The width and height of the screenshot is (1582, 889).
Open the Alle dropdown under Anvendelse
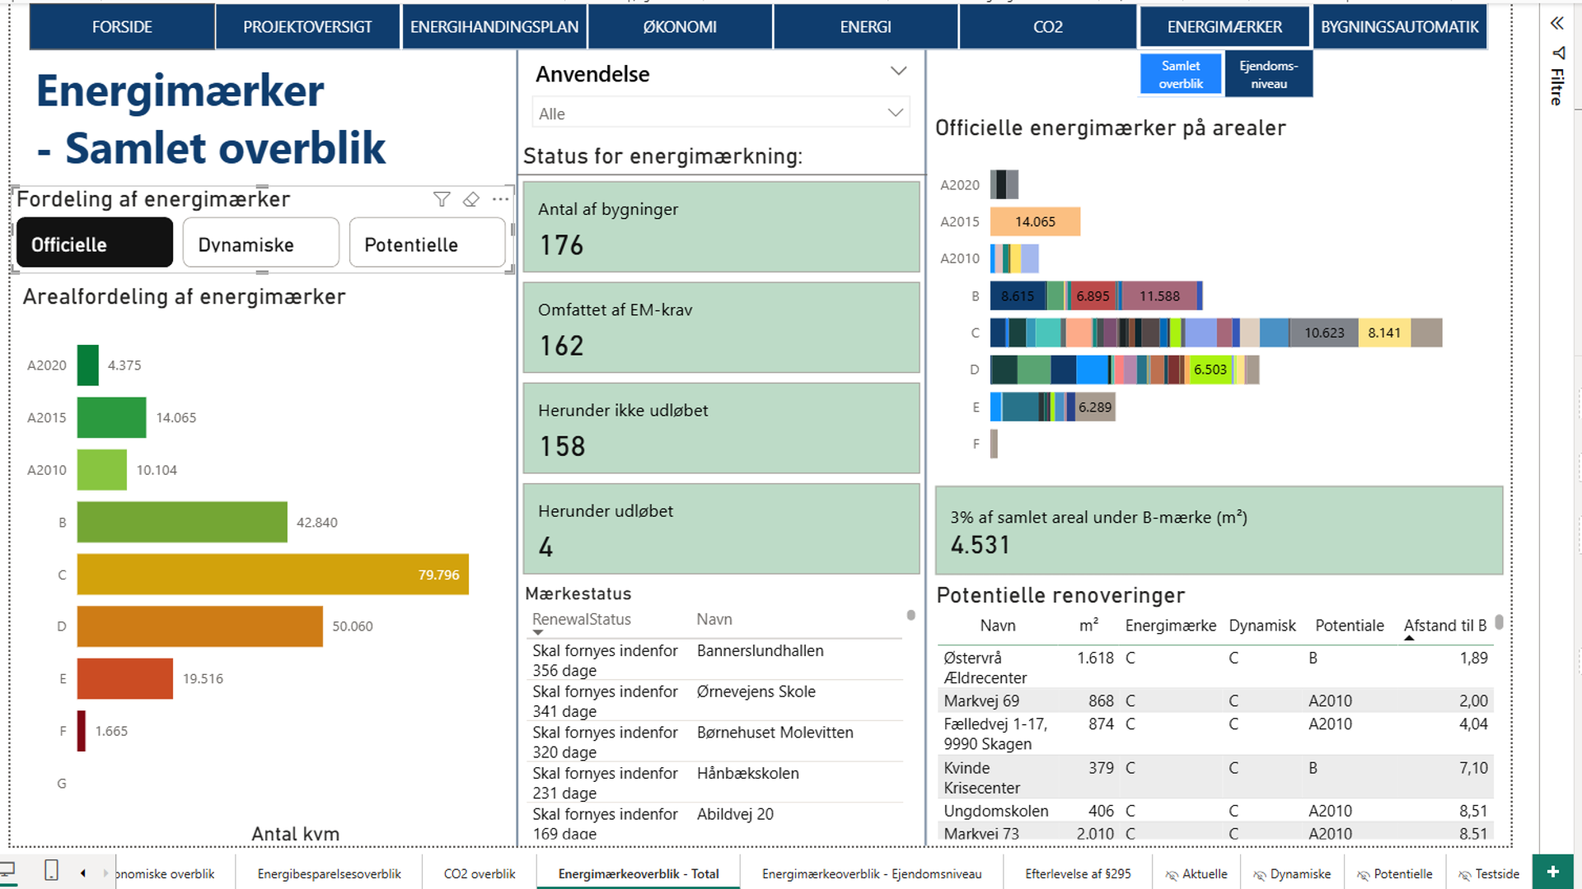[721, 114]
